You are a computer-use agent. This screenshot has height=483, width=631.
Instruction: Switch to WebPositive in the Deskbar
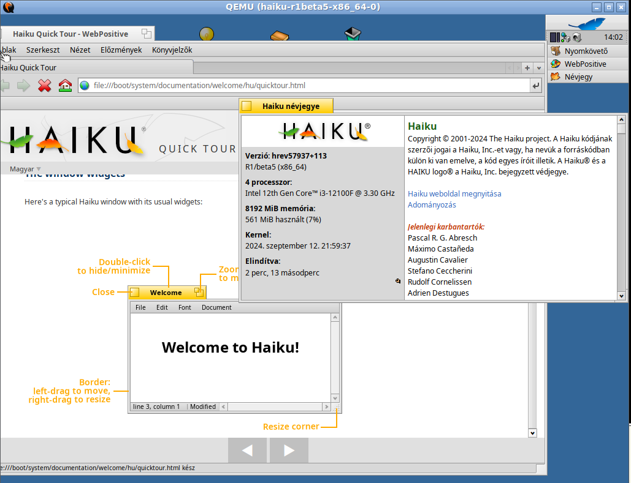(x=587, y=64)
